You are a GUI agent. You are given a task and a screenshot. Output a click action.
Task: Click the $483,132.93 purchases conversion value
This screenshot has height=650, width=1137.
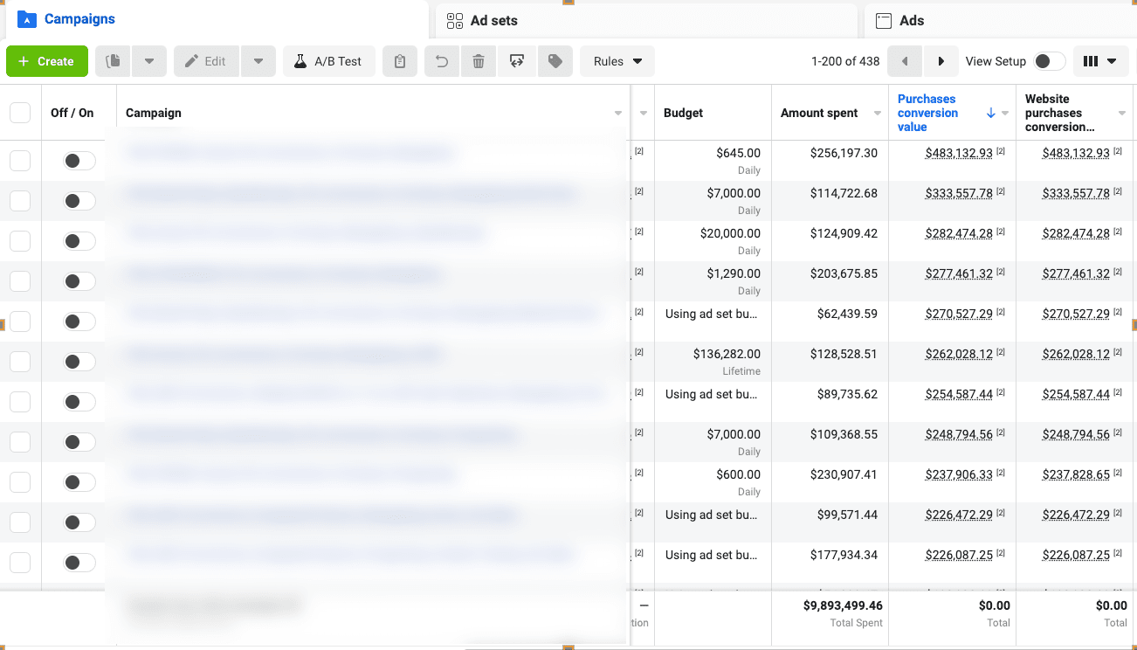click(958, 153)
